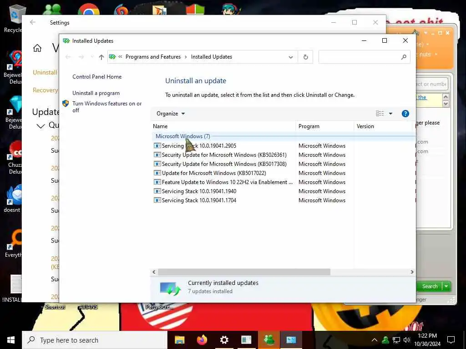Open File Explorer from taskbar
466x349 pixels.
(x=179, y=340)
